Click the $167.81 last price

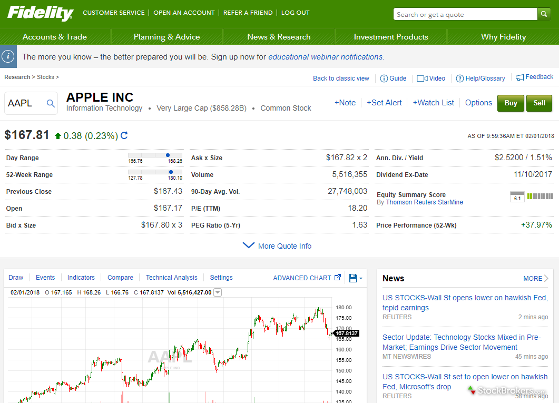(27, 135)
